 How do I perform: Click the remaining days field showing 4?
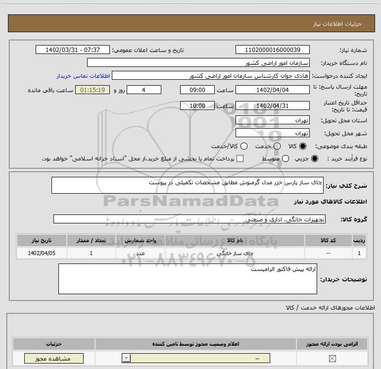(x=144, y=90)
